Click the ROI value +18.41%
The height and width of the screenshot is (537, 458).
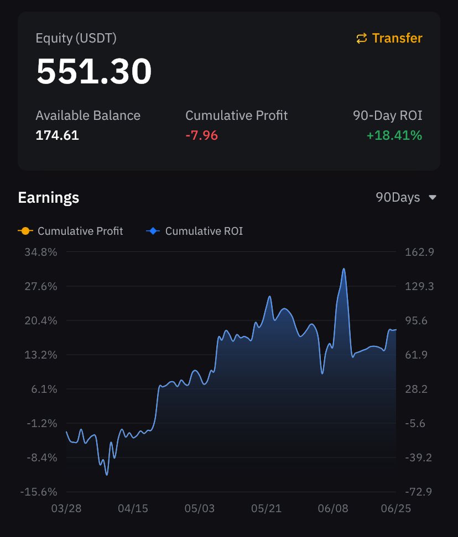394,135
